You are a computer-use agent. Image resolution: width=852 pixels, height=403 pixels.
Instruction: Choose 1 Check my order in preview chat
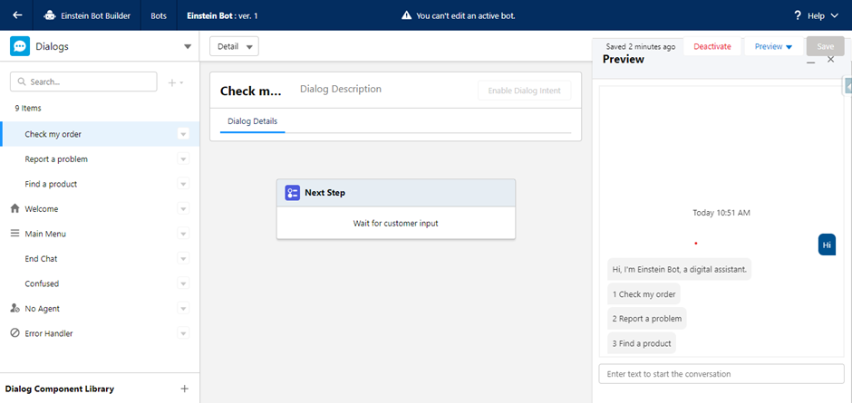(644, 294)
